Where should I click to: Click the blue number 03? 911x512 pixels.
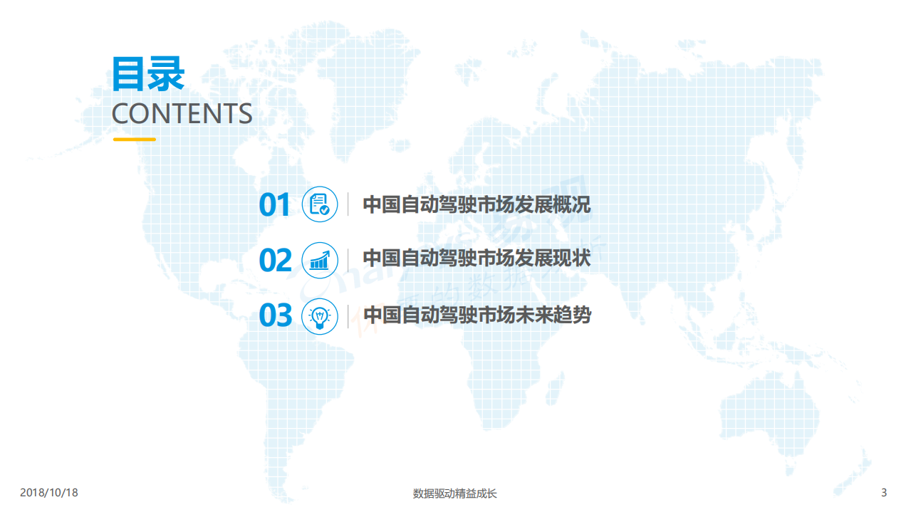pyautogui.click(x=275, y=316)
